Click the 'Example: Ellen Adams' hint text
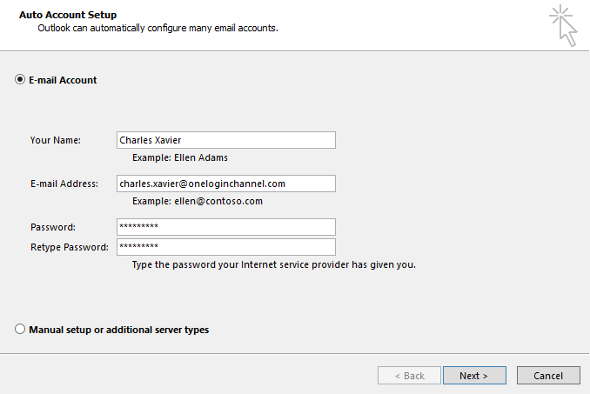590x394 pixels. coord(180,157)
